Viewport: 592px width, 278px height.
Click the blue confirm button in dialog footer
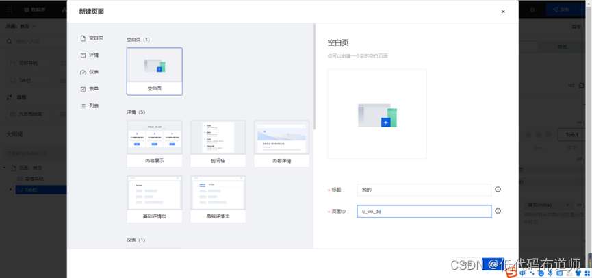[492, 264]
